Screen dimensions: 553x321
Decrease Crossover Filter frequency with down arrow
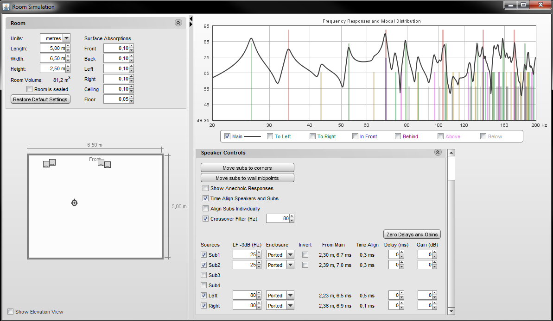[x=292, y=221]
